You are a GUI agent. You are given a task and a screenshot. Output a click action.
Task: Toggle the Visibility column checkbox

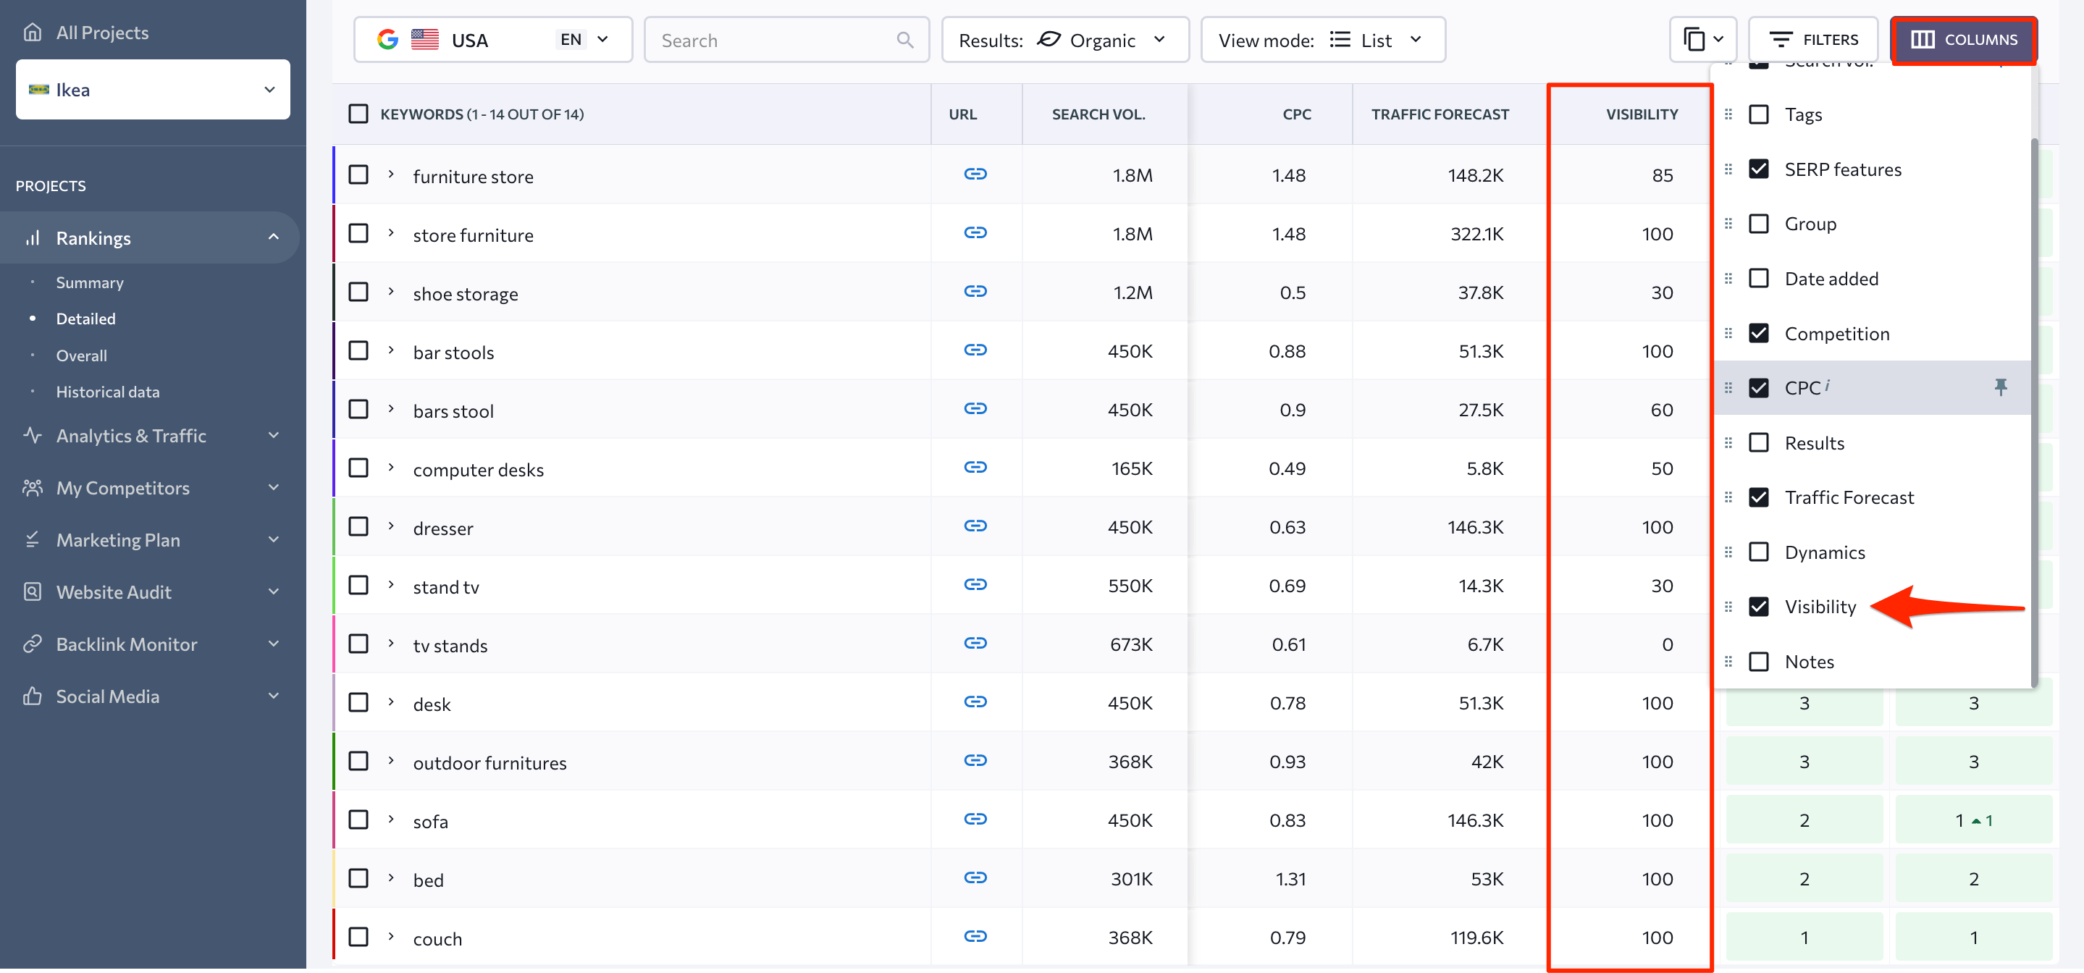click(x=1760, y=606)
